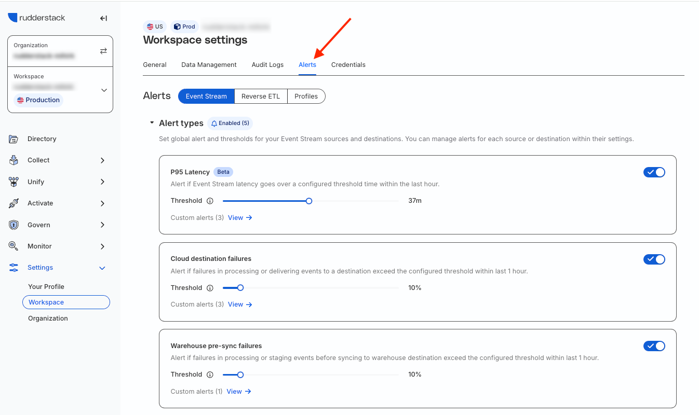The height and width of the screenshot is (415, 699).
Task: Click the Directory icon in the sidebar
Action: (14, 139)
